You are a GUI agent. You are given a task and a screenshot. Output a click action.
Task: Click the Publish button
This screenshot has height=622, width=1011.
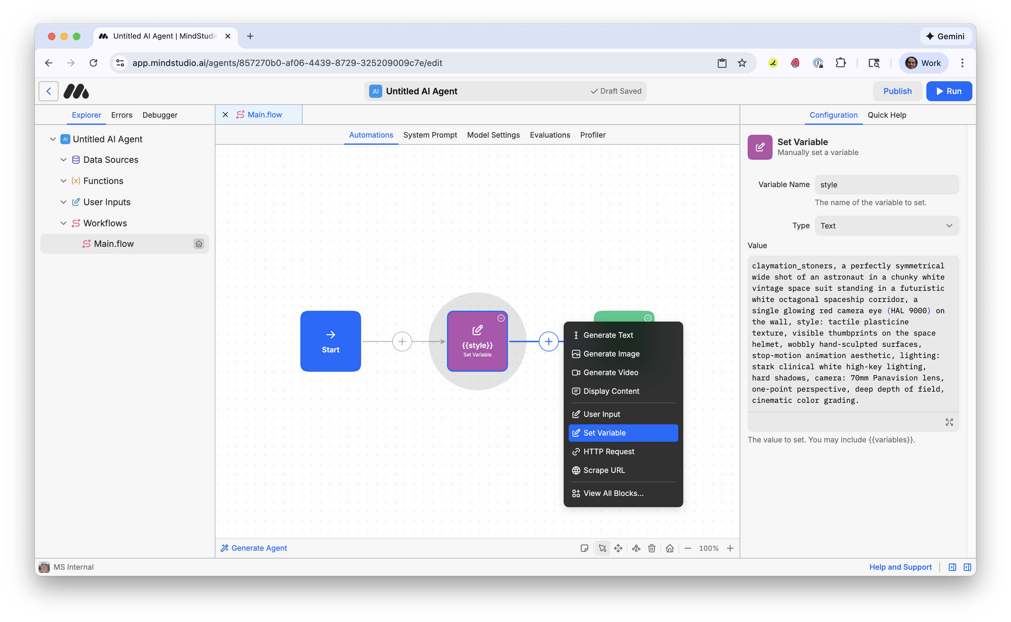[897, 91]
